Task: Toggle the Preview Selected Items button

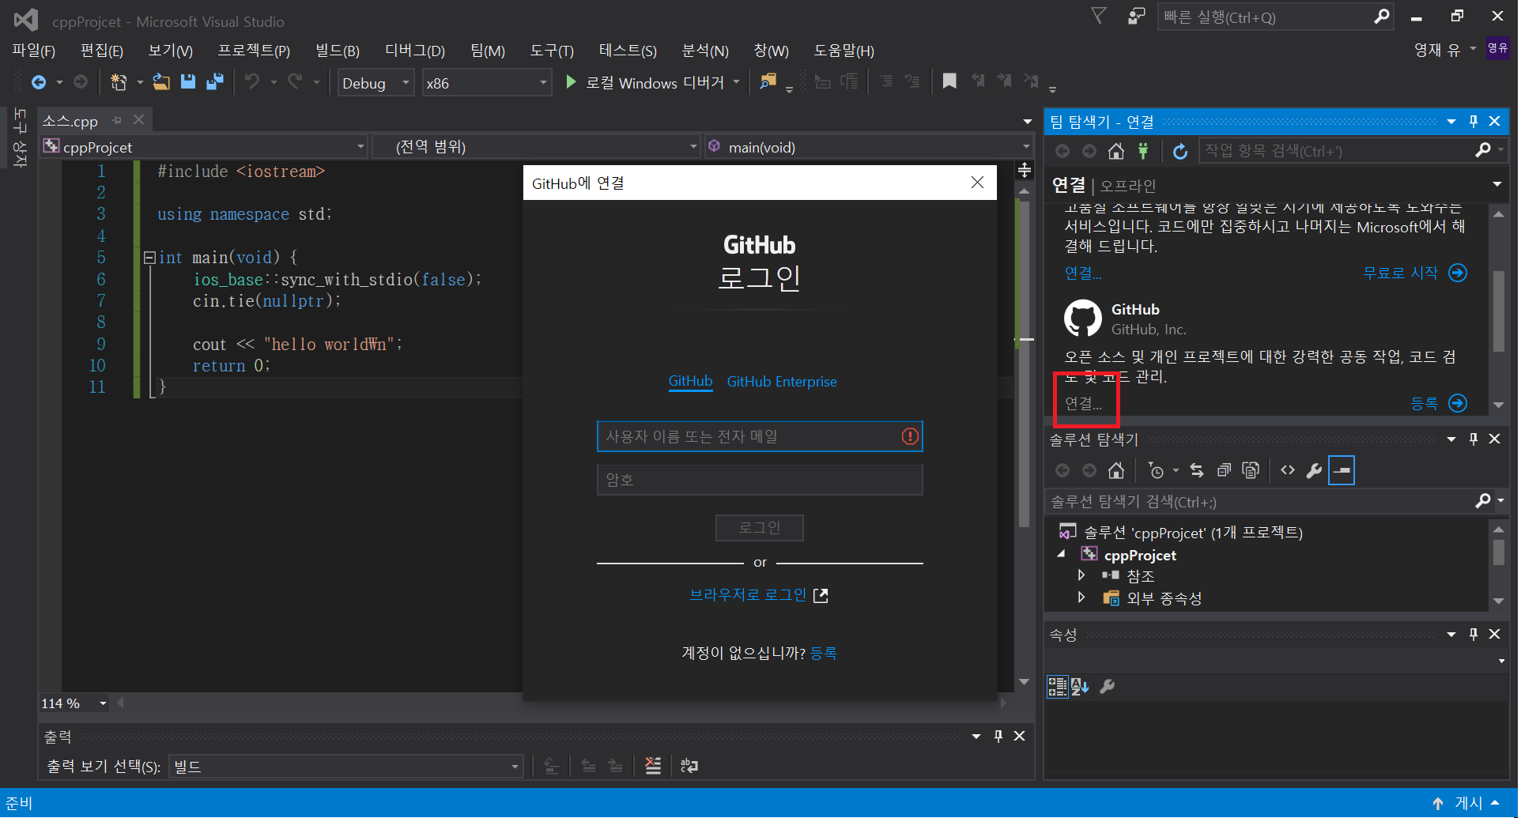Action: 1342,471
